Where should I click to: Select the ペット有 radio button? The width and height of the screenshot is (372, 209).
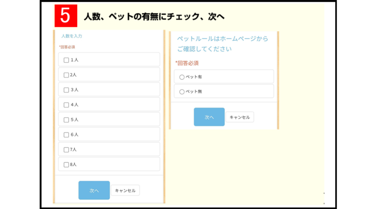point(182,77)
